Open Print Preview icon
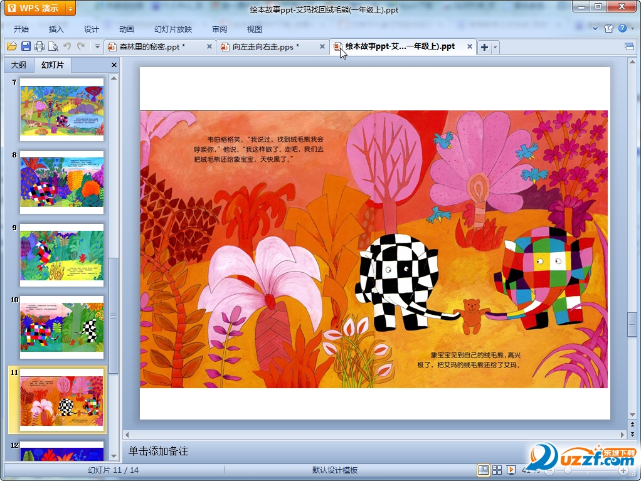The width and height of the screenshot is (641, 481). [53, 46]
